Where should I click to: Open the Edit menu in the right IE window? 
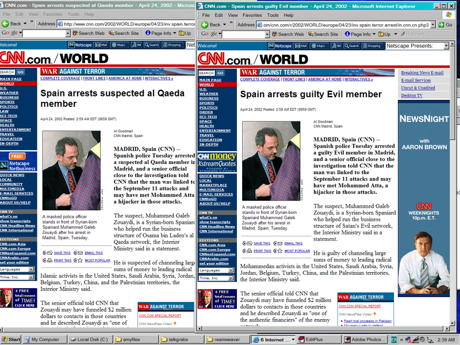click(218, 15)
